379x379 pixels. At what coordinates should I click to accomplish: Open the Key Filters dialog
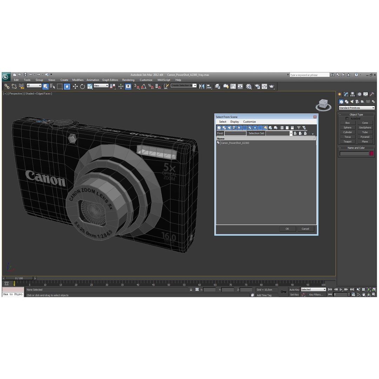pyautogui.click(x=316, y=295)
